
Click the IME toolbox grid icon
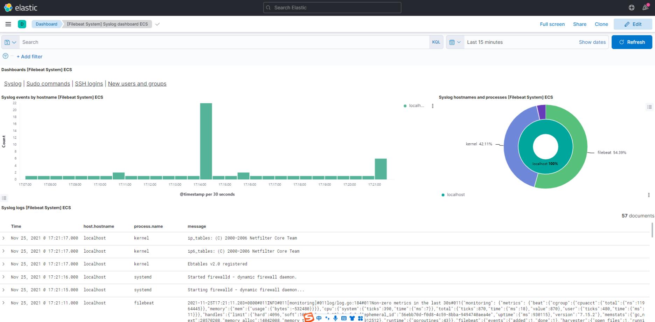(x=360, y=318)
